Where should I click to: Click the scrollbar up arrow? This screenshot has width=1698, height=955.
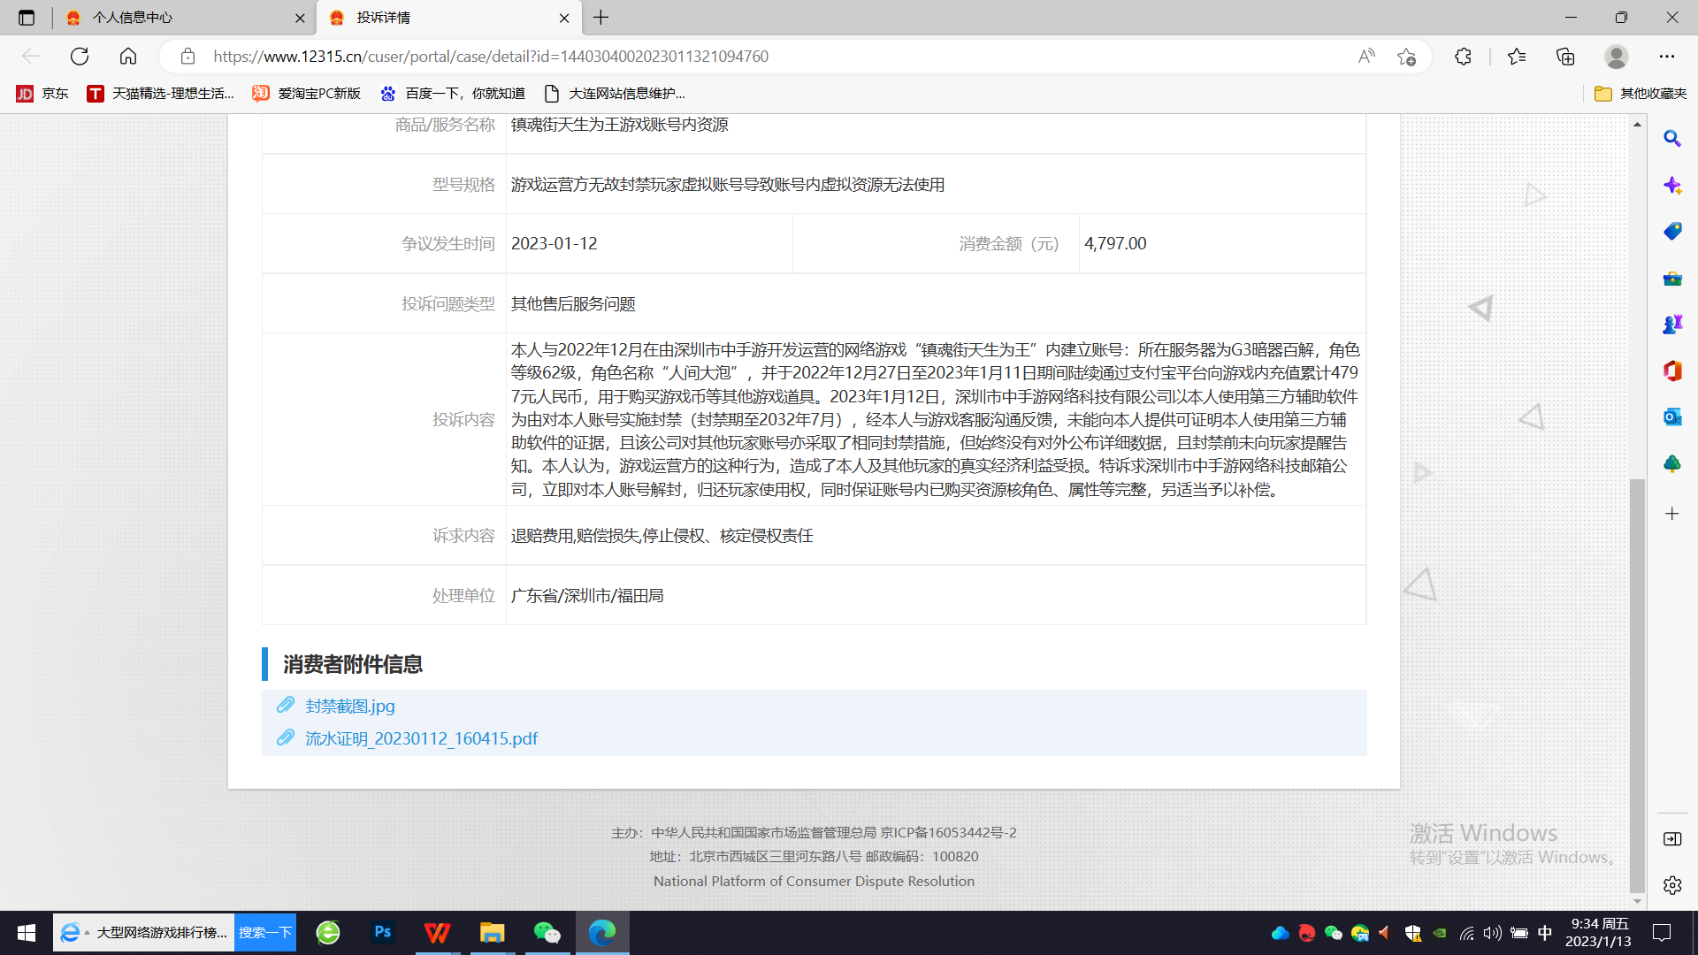[x=1638, y=125]
